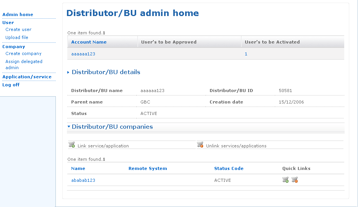This screenshot has height=207, width=358.
Task: Click the red unlink cart icon in ababab123 row
Action: pos(295,180)
